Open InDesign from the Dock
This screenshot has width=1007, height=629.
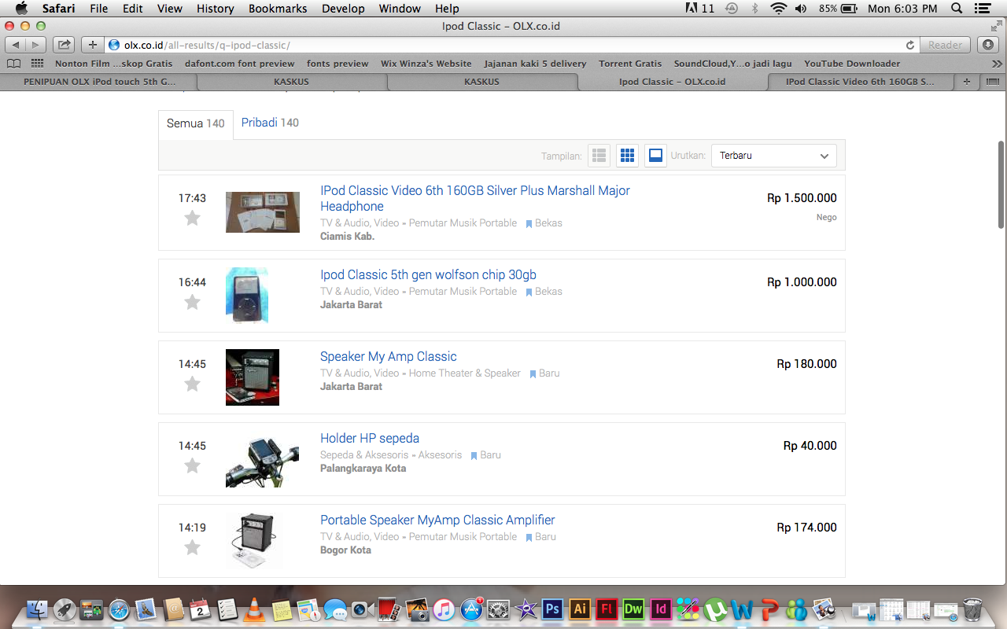(661, 609)
